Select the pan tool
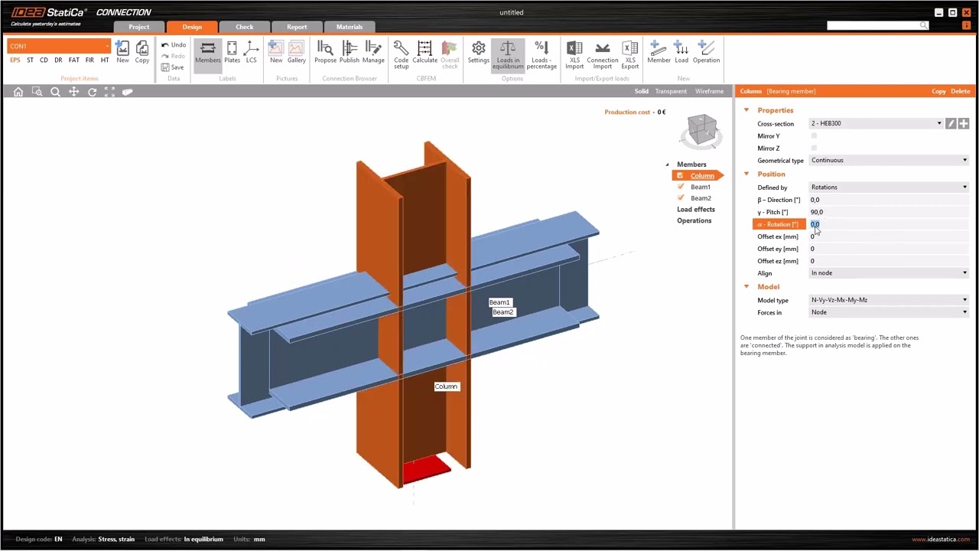The image size is (979, 551). pos(73,92)
